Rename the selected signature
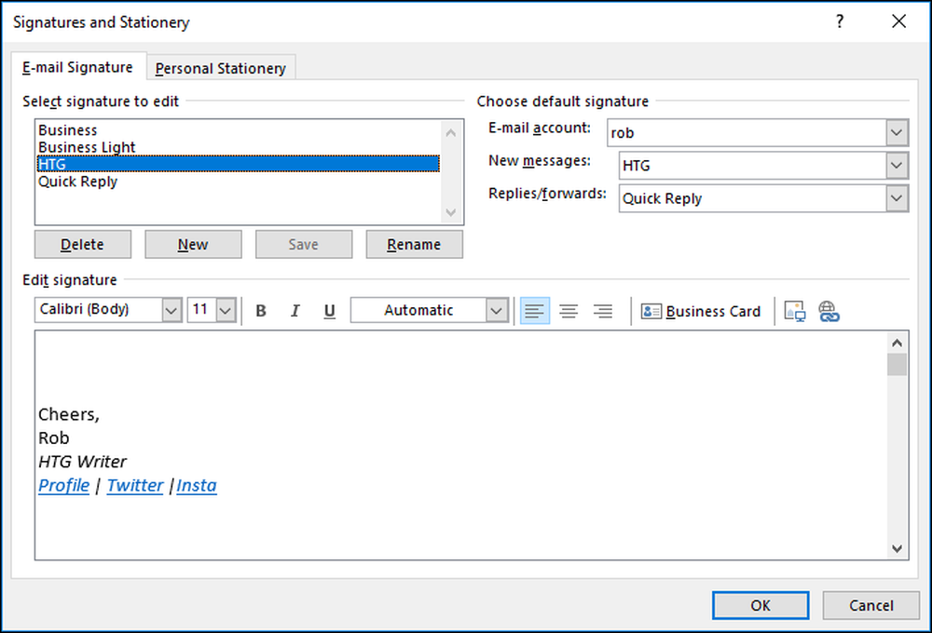The image size is (932, 633). pos(415,244)
